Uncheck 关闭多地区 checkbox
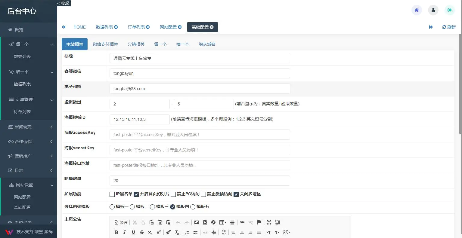This screenshot has width=462, height=238. pos(236,194)
